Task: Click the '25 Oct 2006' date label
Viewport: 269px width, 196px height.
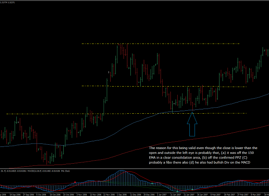Action: [x=68, y=195]
